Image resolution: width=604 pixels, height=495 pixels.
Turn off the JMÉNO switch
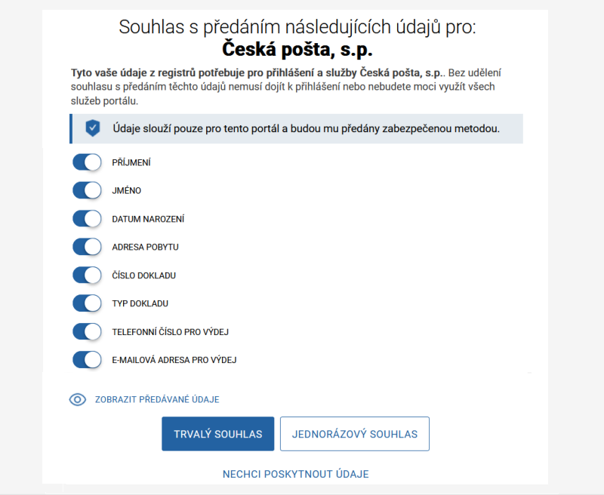(x=87, y=190)
